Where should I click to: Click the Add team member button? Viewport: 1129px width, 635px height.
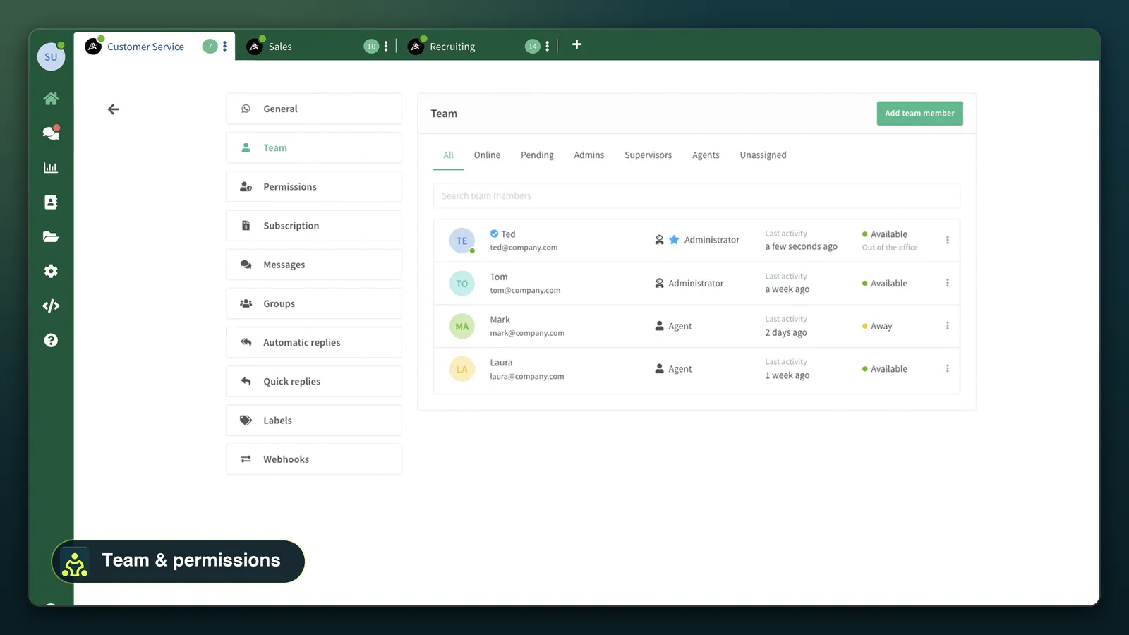[x=919, y=114]
